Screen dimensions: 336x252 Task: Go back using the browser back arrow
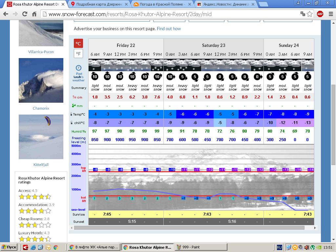point(6,14)
